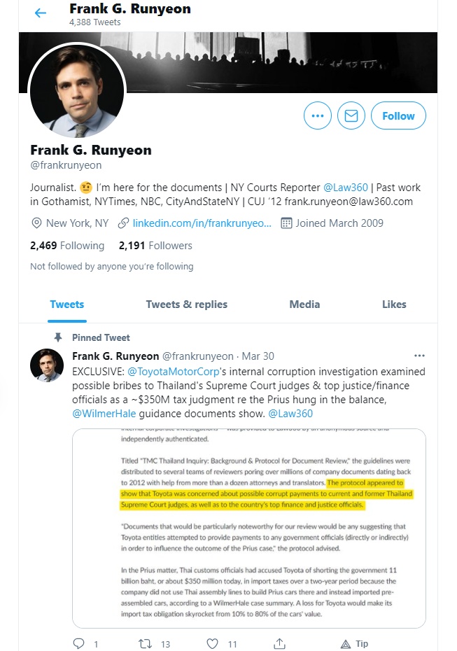Open the highlighted document image in the tweet
The image size is (457, 651).
point(249,528)
